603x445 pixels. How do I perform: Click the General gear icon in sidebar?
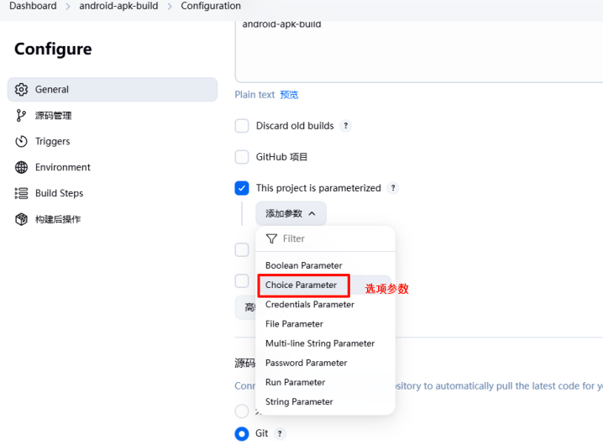click(22, 90)
